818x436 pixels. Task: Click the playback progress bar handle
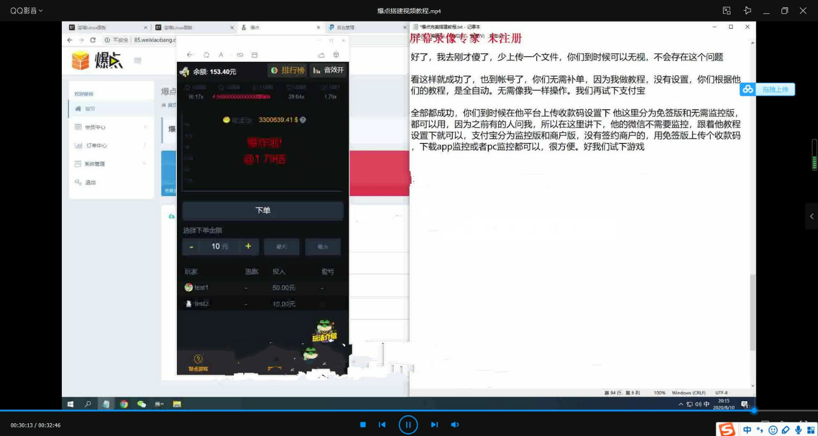(754, 410)
